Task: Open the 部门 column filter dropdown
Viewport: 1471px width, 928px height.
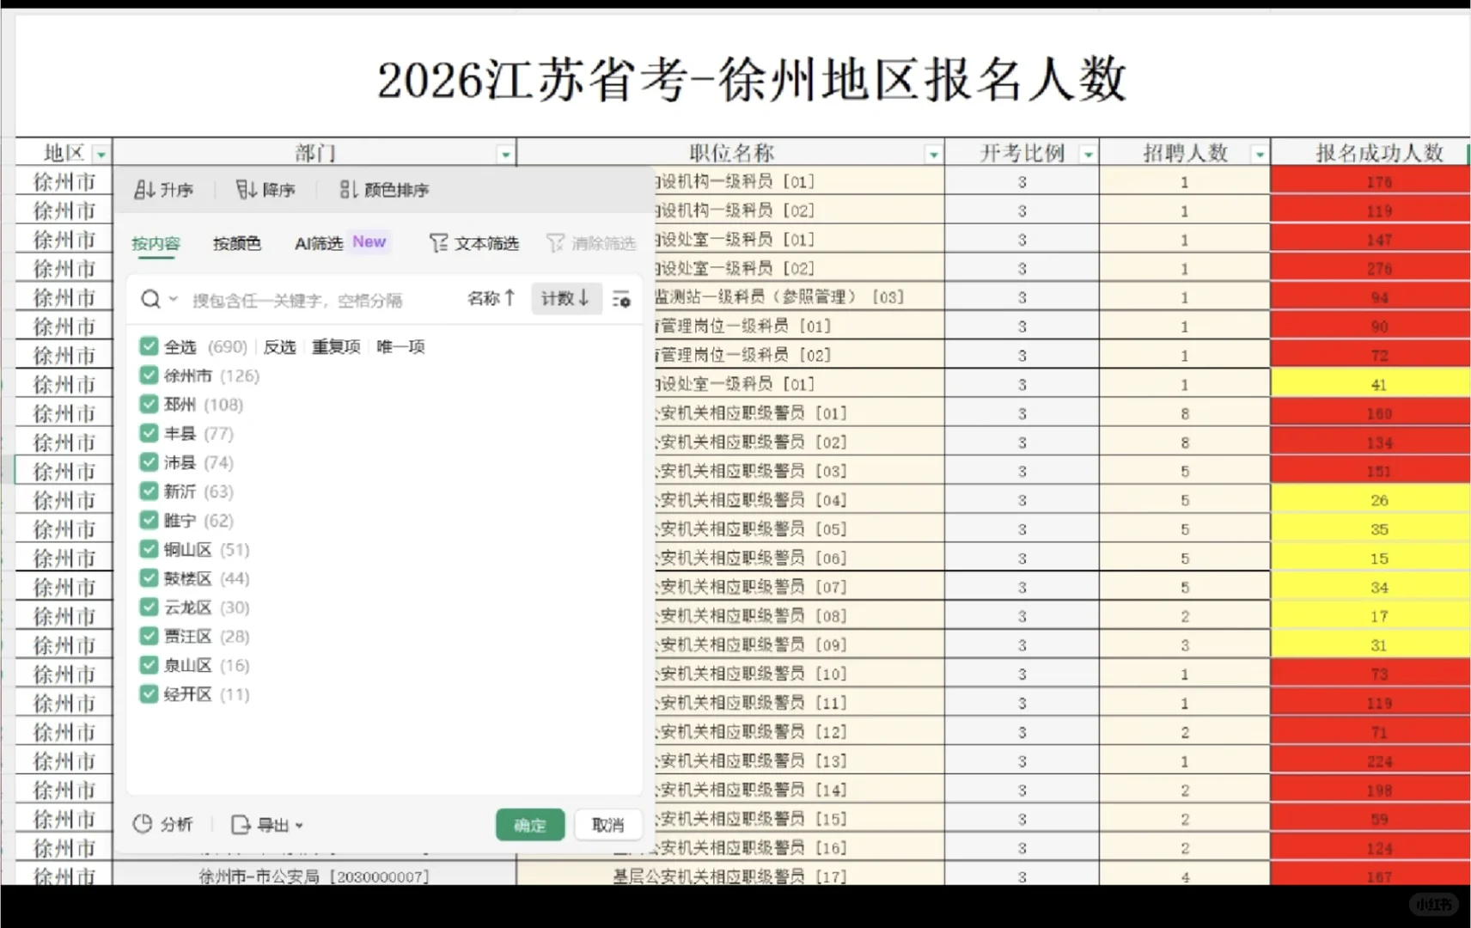Action: coord(504,154)
